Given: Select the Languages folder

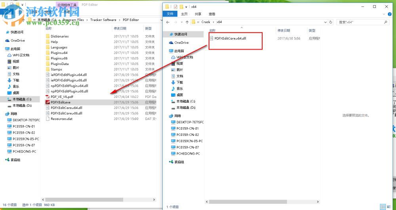Looking at the screenshot, I should click(x=59, y=47).
